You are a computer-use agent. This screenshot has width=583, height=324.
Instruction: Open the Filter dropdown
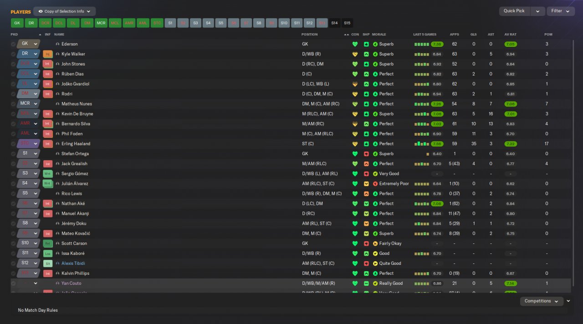click(561, 11)
